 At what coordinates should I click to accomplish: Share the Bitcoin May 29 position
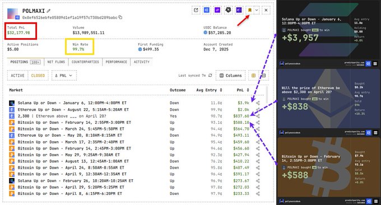click(258, 155)
